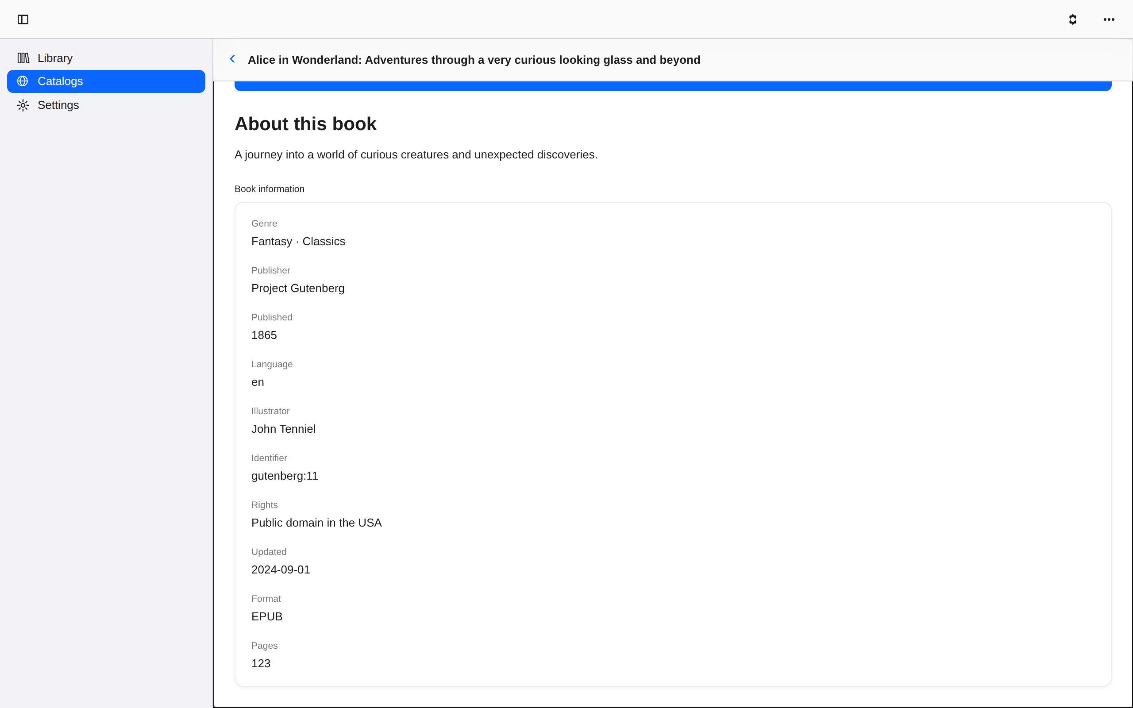
Task: Click the theme switch icon in top bar
Action: pos(1073,19)
